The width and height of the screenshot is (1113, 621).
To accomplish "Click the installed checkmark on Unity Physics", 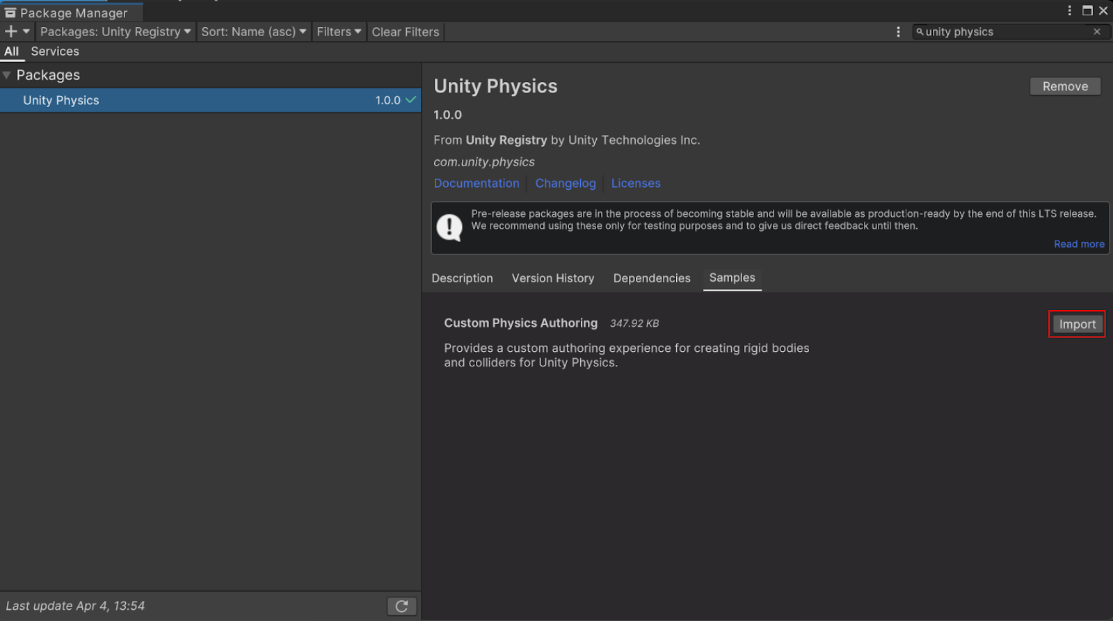I will click(411, 100).
